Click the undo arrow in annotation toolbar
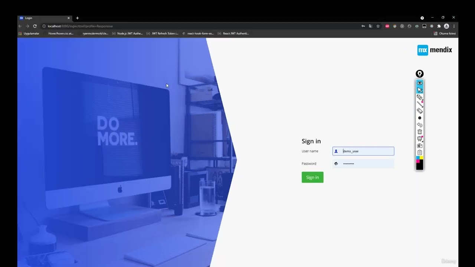 click(x=420, y=125)
